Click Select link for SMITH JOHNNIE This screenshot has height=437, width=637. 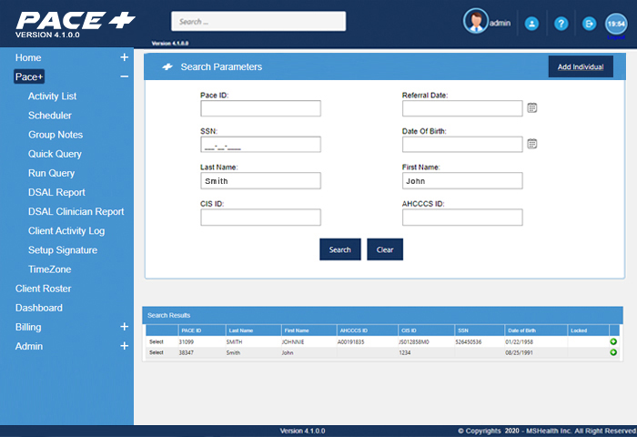[156, 342]
